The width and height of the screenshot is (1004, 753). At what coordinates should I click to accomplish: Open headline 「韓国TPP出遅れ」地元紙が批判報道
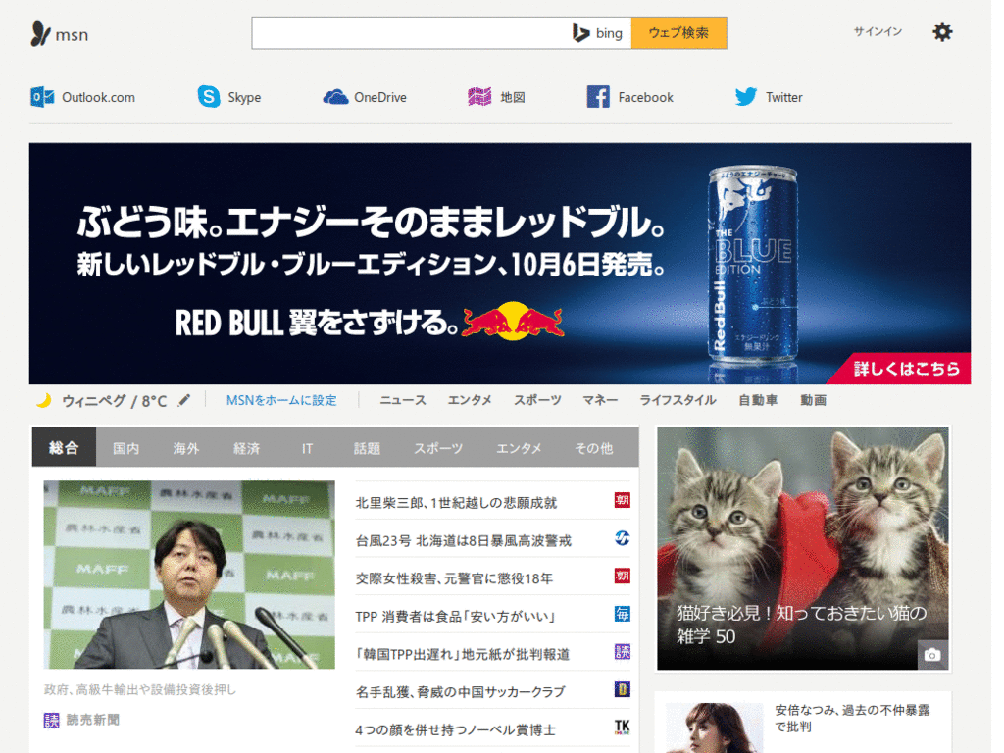[x=463, y=654]
